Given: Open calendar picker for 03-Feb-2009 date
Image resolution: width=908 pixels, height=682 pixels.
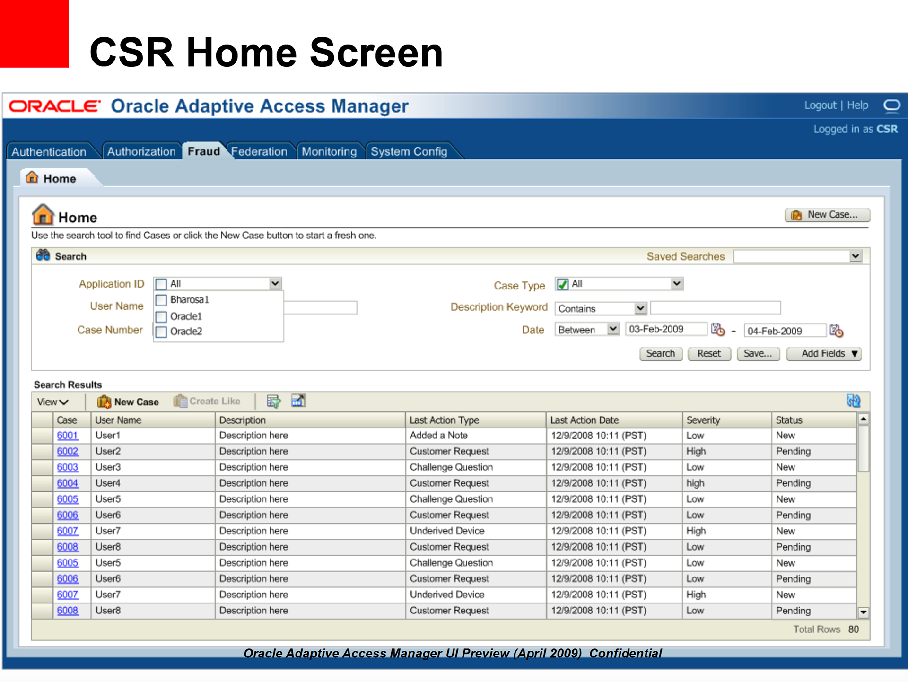Looking at the screenshot, I should click(717, 330).
